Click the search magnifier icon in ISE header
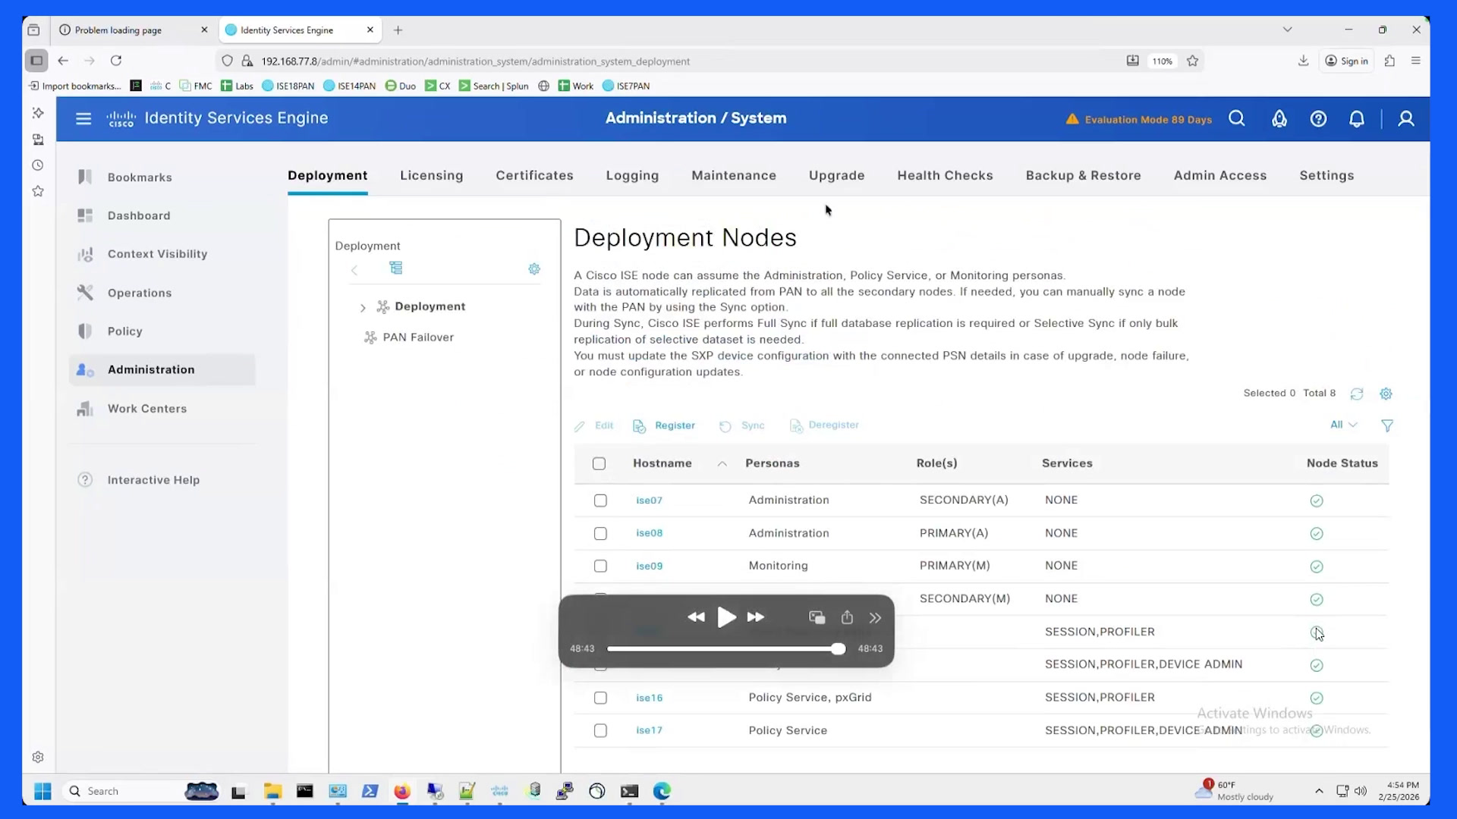 click(1237, 118)
